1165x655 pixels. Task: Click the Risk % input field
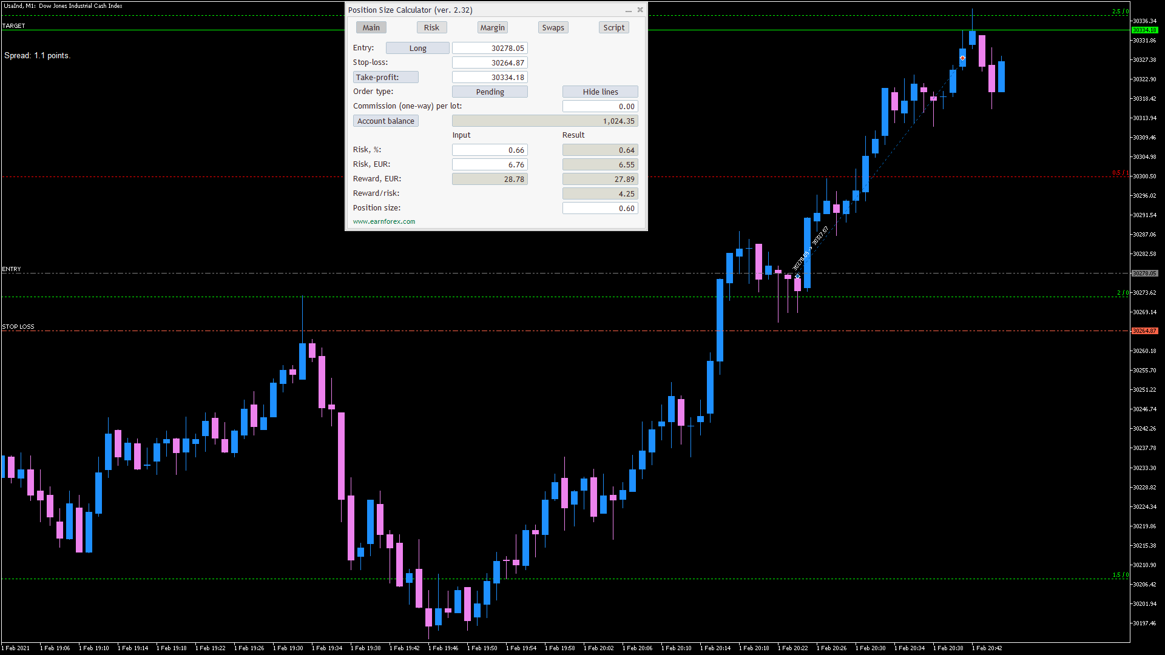[x=490, y=150]
